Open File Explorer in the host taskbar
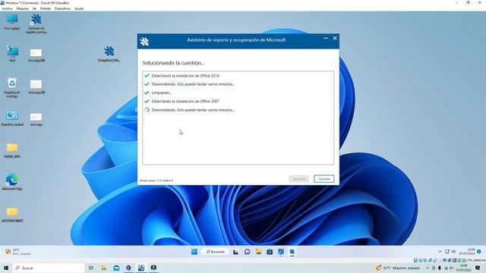Screen dimensions: 486x273 point(103,268)
